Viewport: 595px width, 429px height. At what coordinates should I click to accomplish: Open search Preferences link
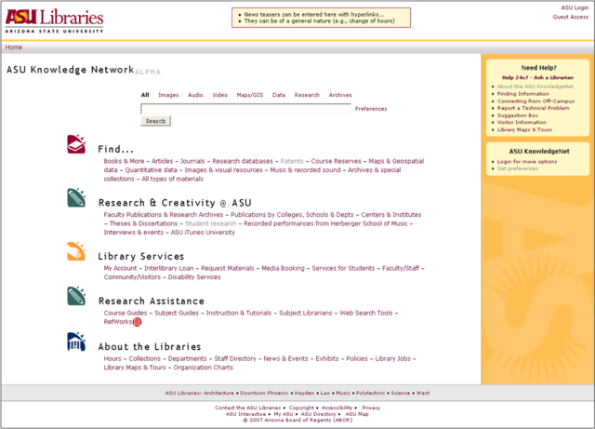pyautogui.click(x=371, y=109)
